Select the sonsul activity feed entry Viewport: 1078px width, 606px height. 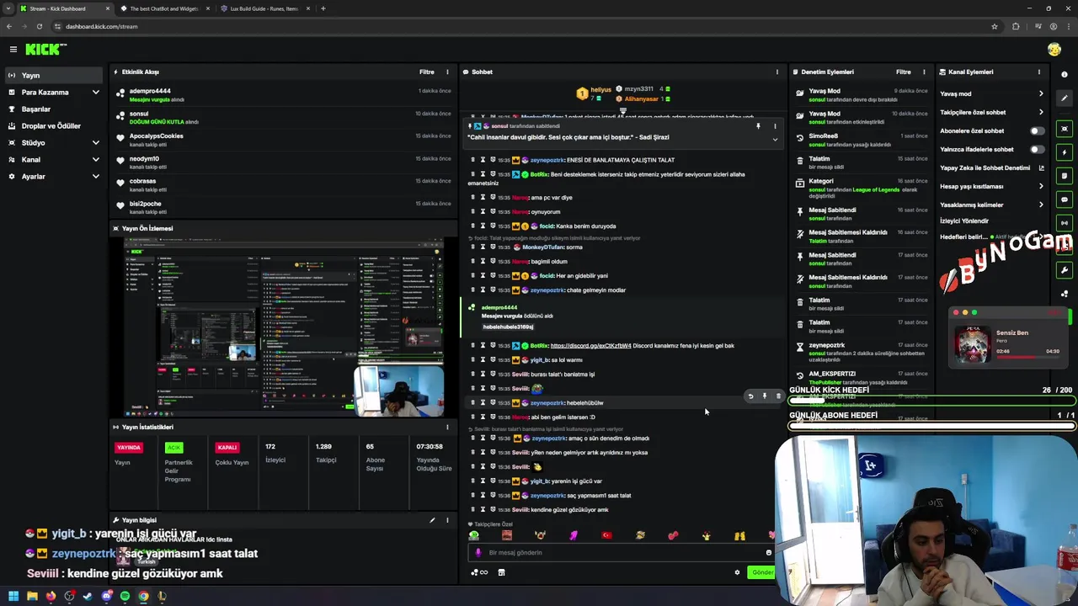click(x=284, y=117)
